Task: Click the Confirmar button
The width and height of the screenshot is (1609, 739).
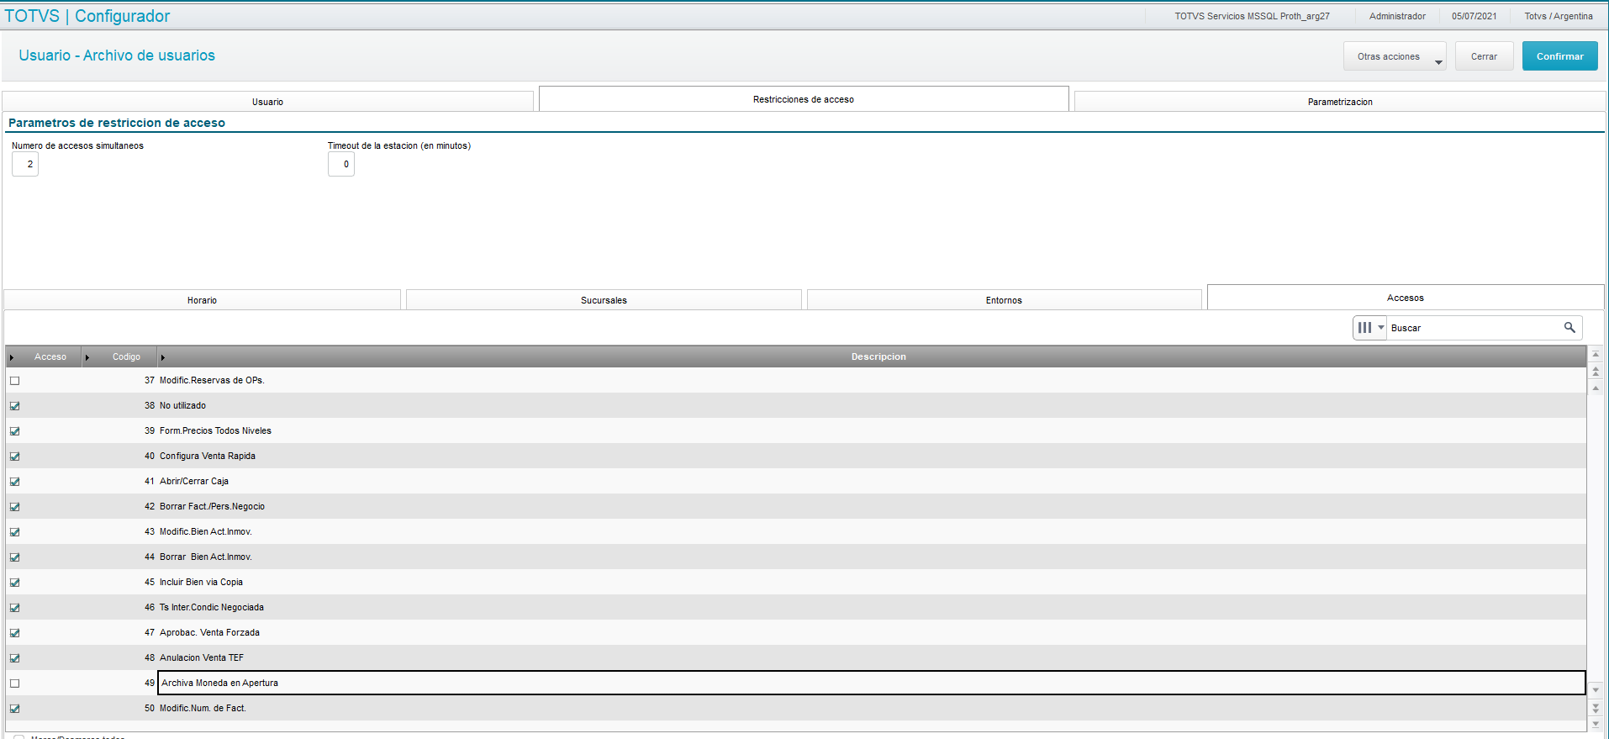Action: click(1559, 56)
